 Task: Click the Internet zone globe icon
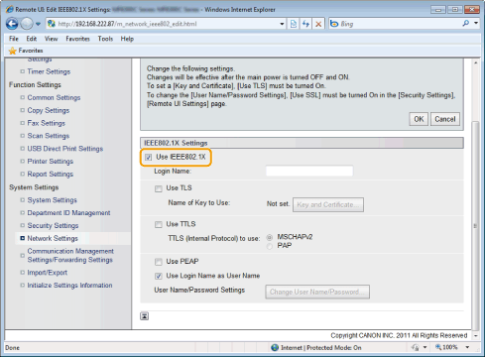tap(275, 348)
